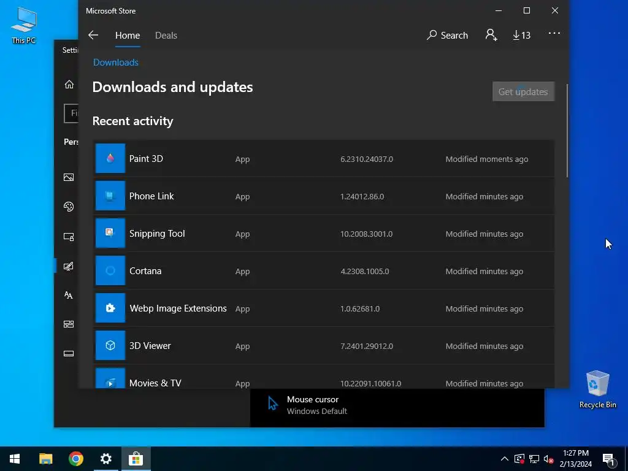Click the Cortana app icon

(110, 270)
